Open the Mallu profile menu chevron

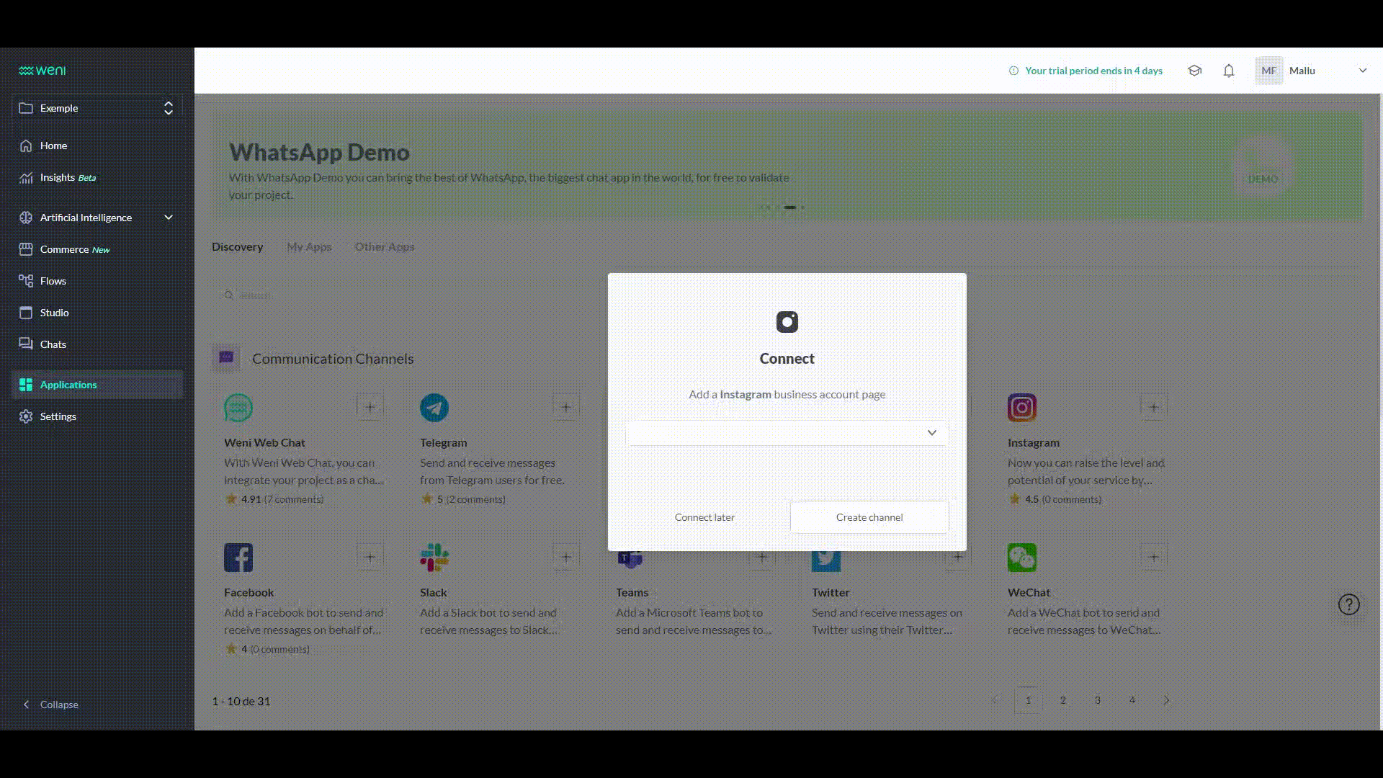(1363, 71)
